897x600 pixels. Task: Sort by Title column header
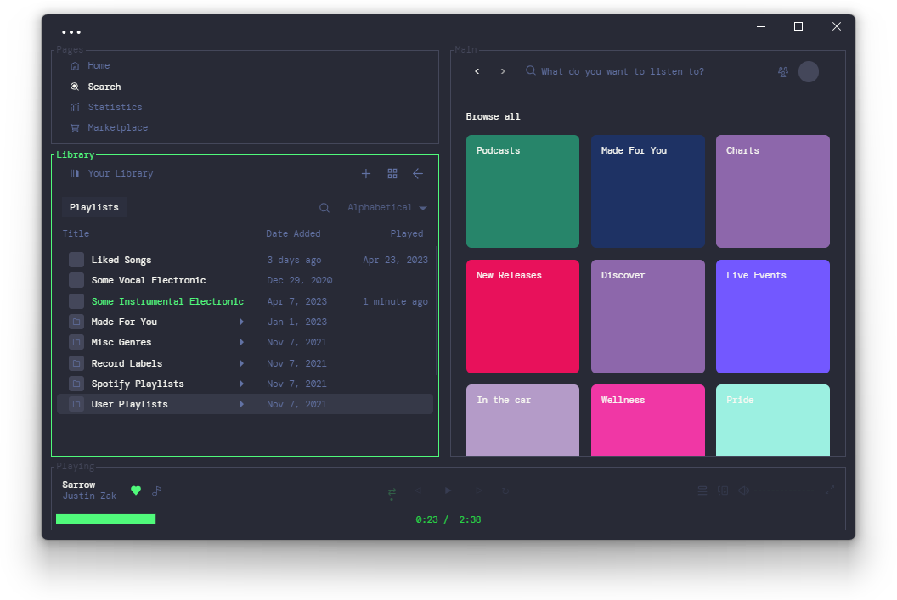coord(76,233)
